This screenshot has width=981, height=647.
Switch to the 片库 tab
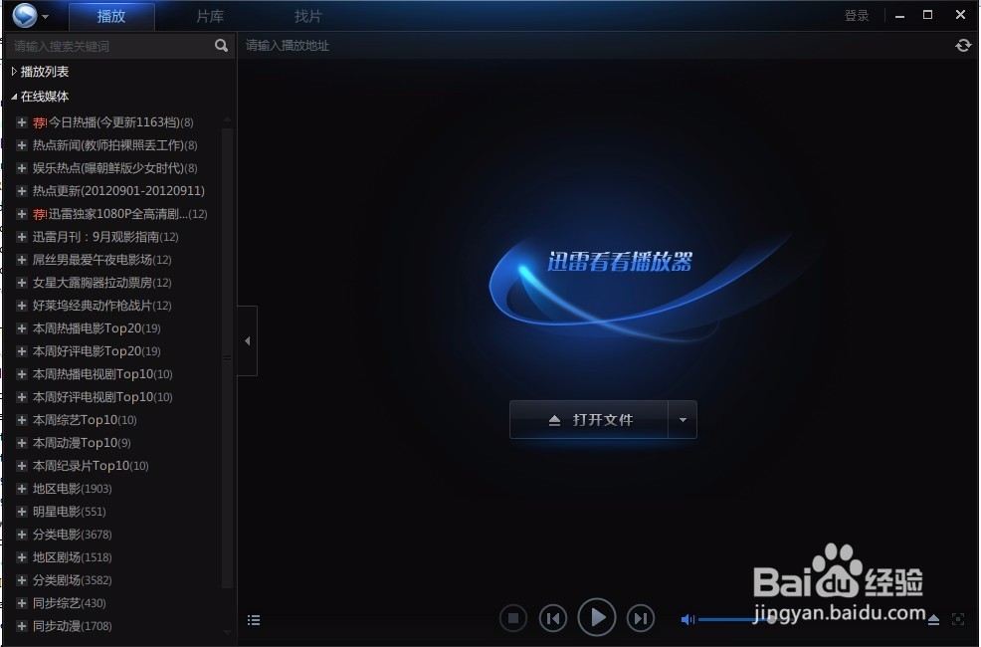click(x=210, y=16)
